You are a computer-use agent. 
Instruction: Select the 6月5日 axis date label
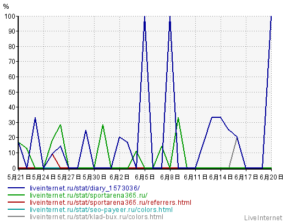145,177
